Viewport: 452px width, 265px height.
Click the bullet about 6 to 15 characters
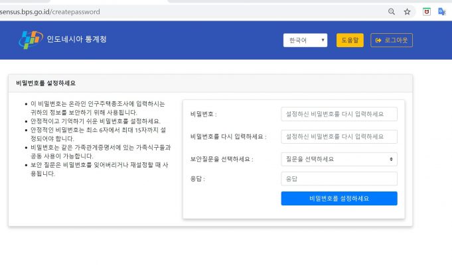[x=100, y=134]
